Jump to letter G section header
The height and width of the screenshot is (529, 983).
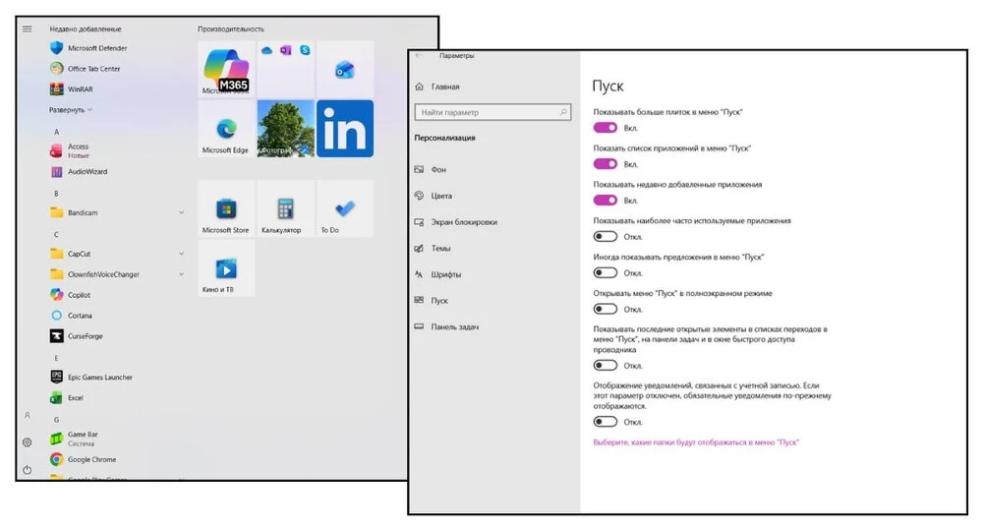coord(56,420)
